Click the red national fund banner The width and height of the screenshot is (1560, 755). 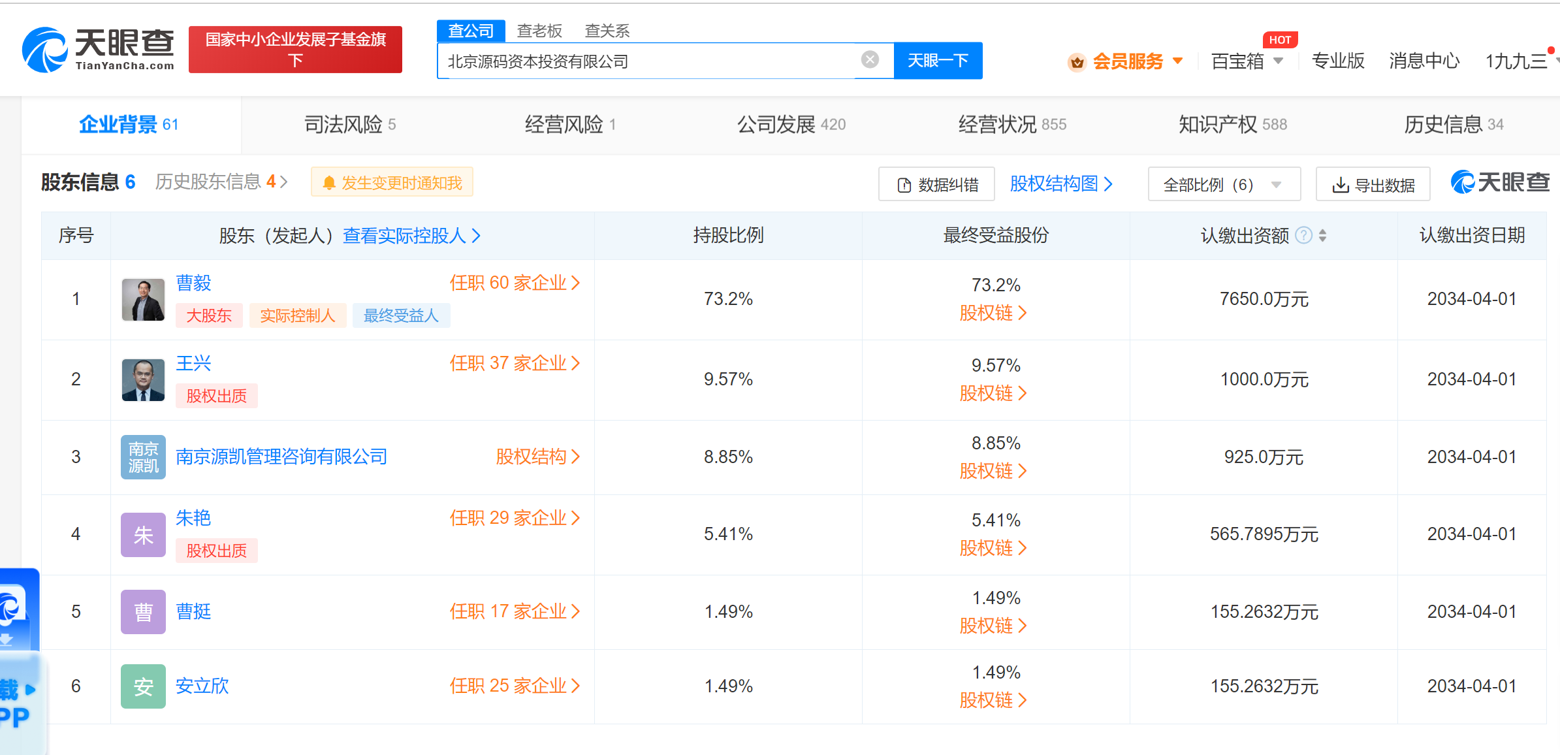[295, 50]
